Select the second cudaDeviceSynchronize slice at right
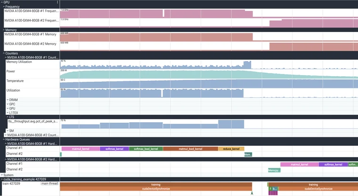 [x=318, y=188]
